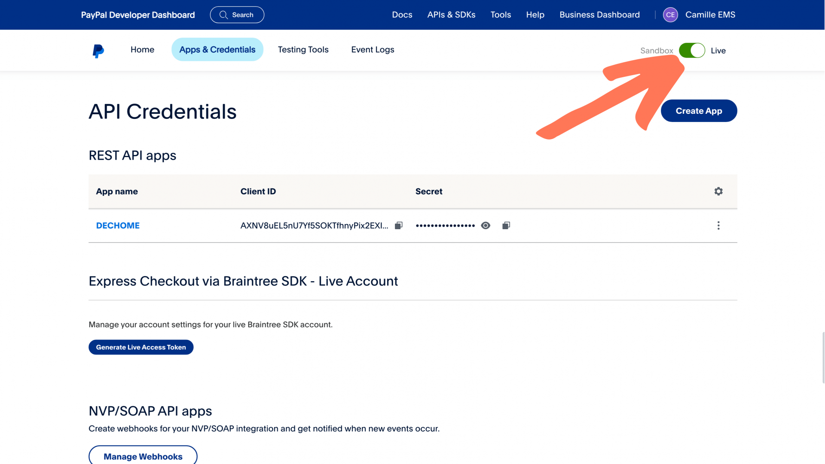Open the Help menu
The image size is (825, 464).
(x=535, y=15)
